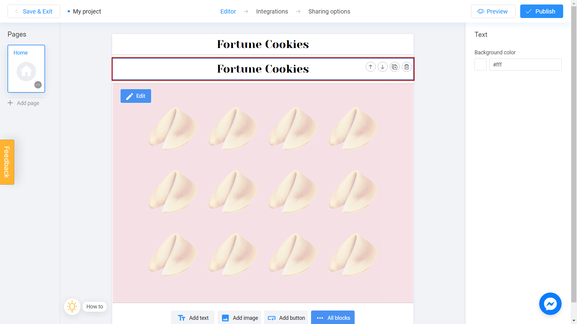Expand Sharing options step in header
This screenshot has height=324, width=577.
329,11
